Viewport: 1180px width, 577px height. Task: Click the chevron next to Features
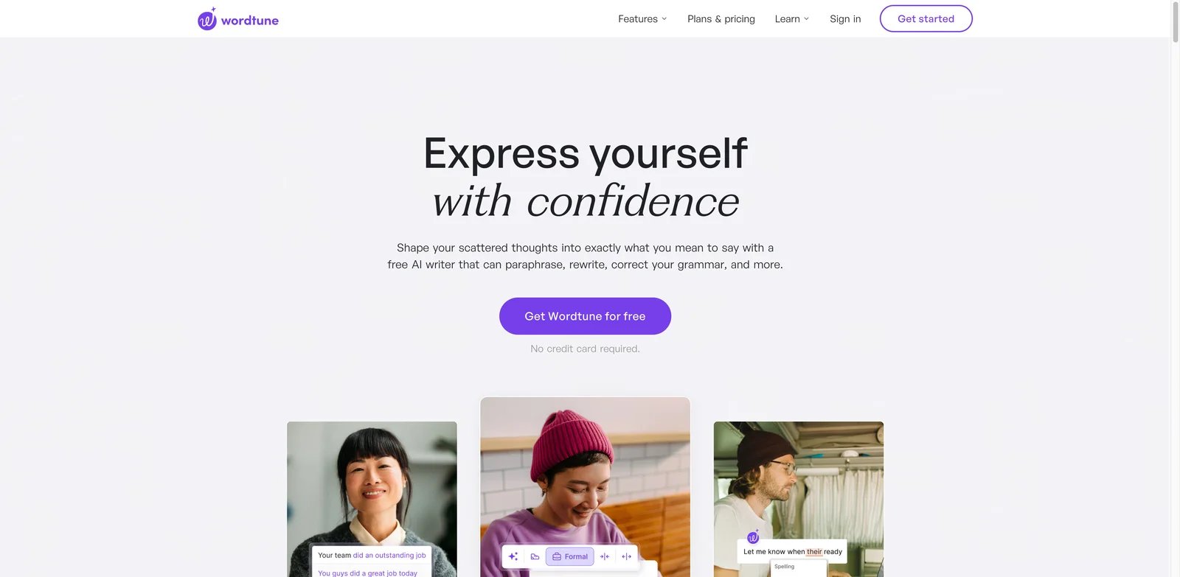[664, 19]
